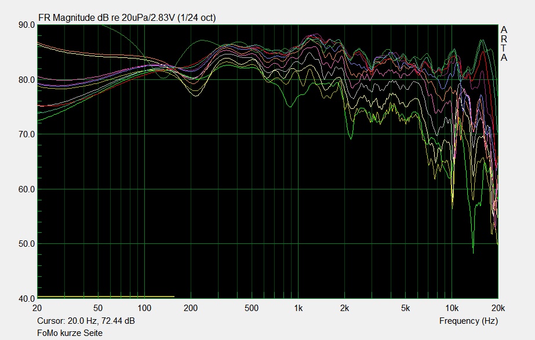Click the '200' frequency axis label
This screenshot has height=340, width=535.
pos(191,308)
